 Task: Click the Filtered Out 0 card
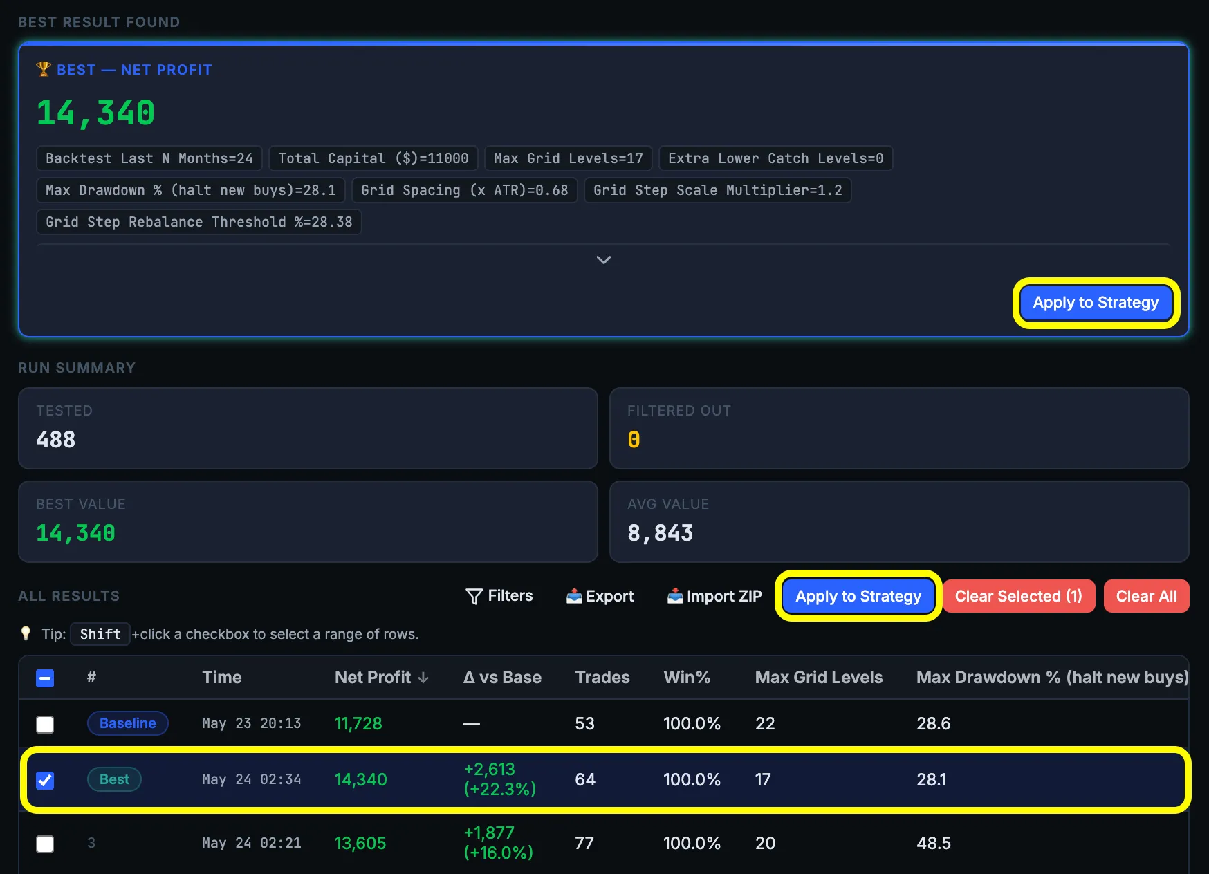[899, 428]
